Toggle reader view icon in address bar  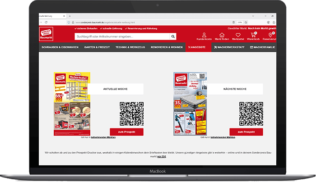click(x=233, y=23)
